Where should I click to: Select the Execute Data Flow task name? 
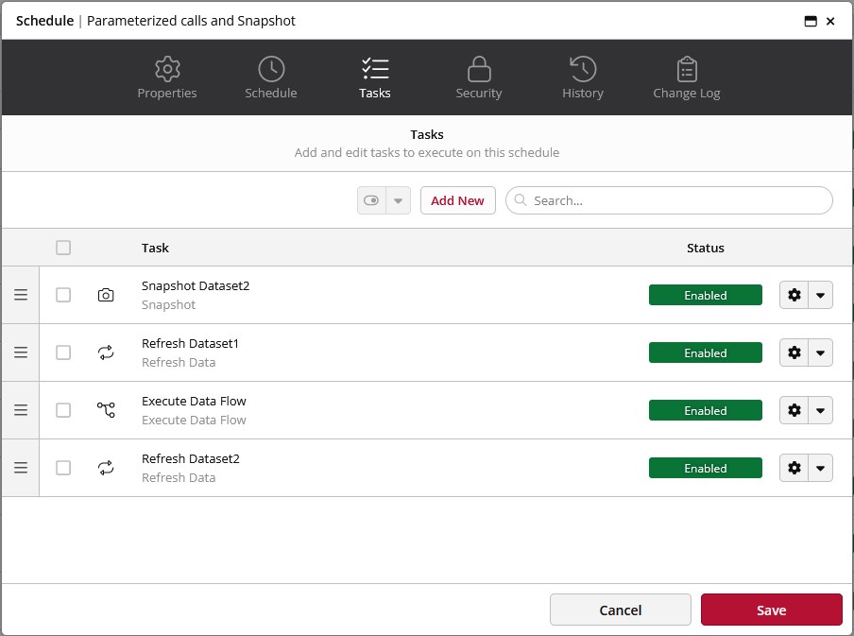194,401
